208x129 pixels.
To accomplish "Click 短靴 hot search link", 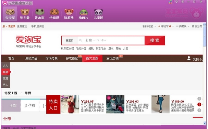I will point(91,48).
